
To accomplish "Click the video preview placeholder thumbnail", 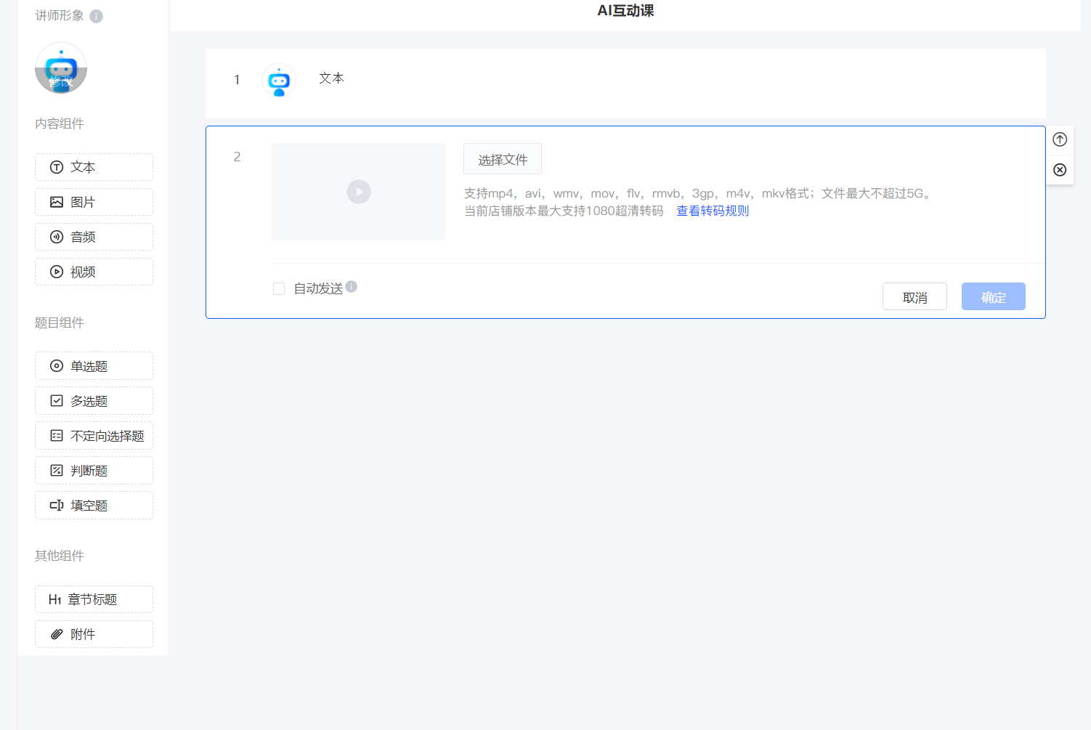I will (359, 192).
